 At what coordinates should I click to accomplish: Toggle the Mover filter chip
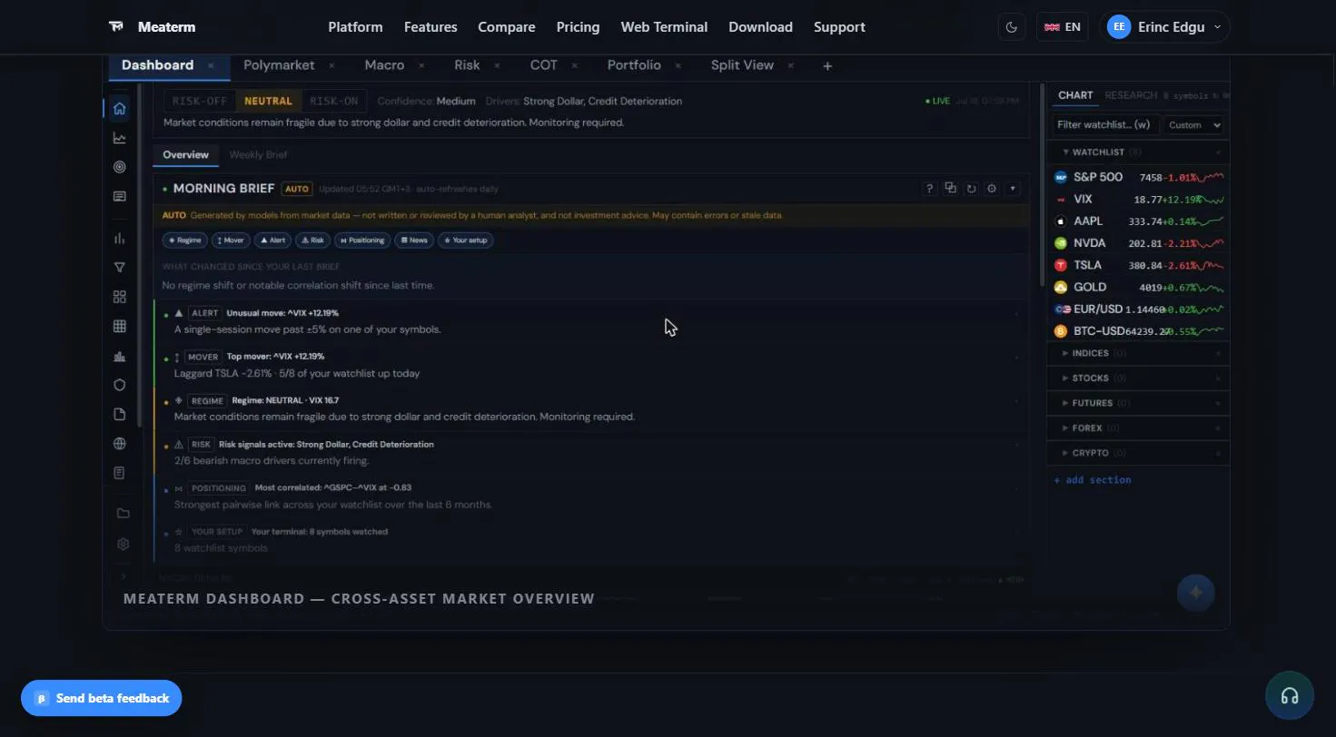click(231, 241)
